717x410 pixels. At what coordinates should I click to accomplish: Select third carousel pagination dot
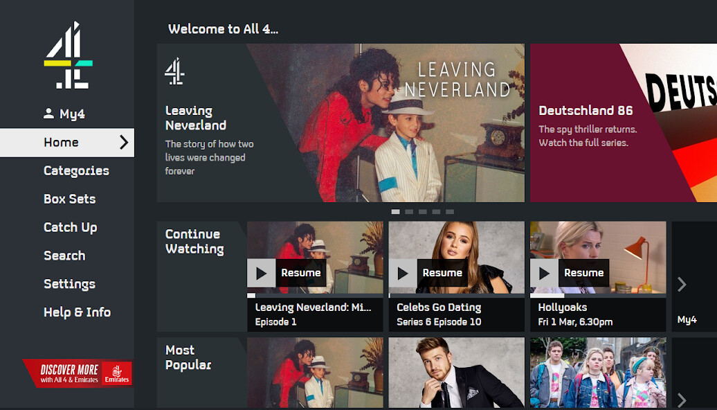click(423, 211)
